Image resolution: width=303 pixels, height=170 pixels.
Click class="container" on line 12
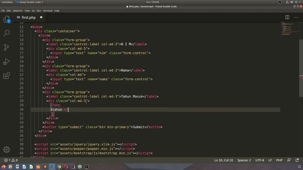pyautogui.click(x=61, y=31)
